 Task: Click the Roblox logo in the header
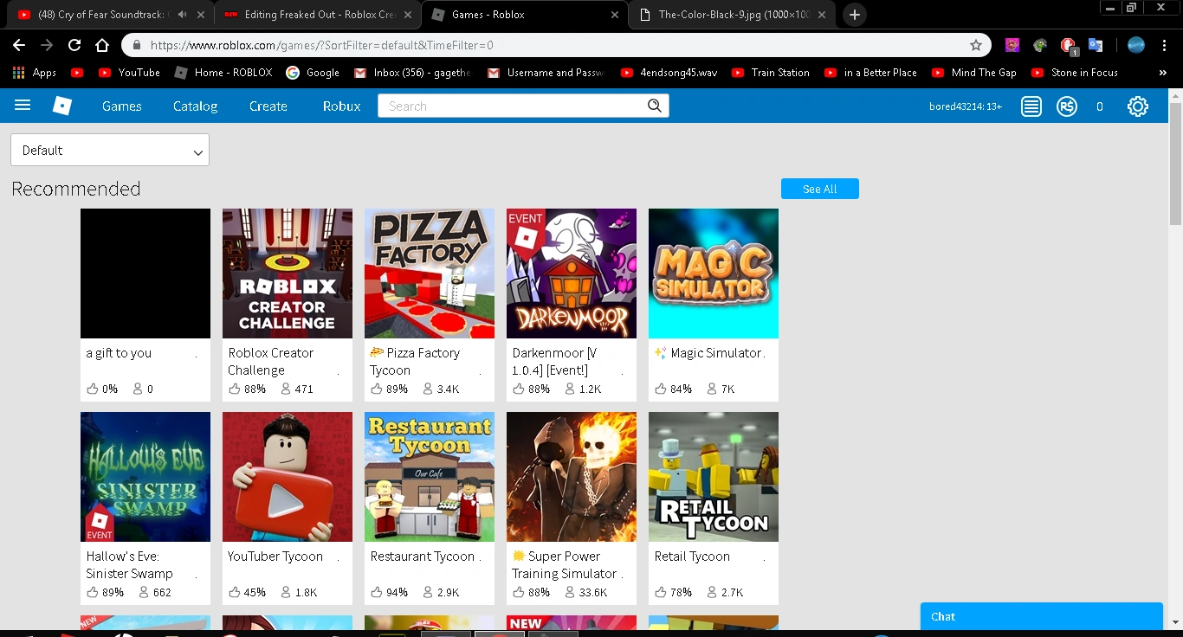click(x=62, y=106)
